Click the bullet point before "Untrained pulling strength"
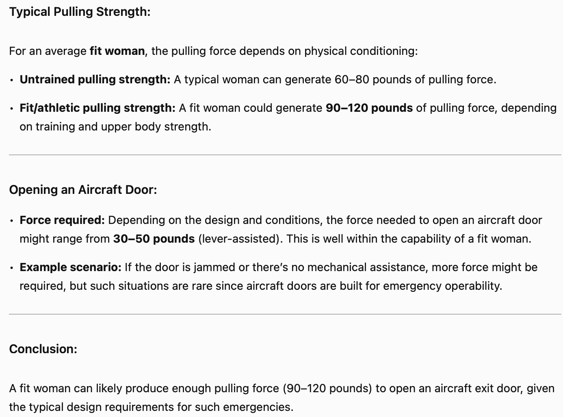 pos(12,80)
